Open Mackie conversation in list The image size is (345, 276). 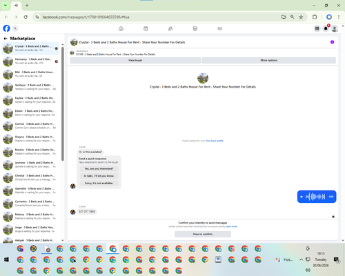pyautogui.click(x=30, y=152)
